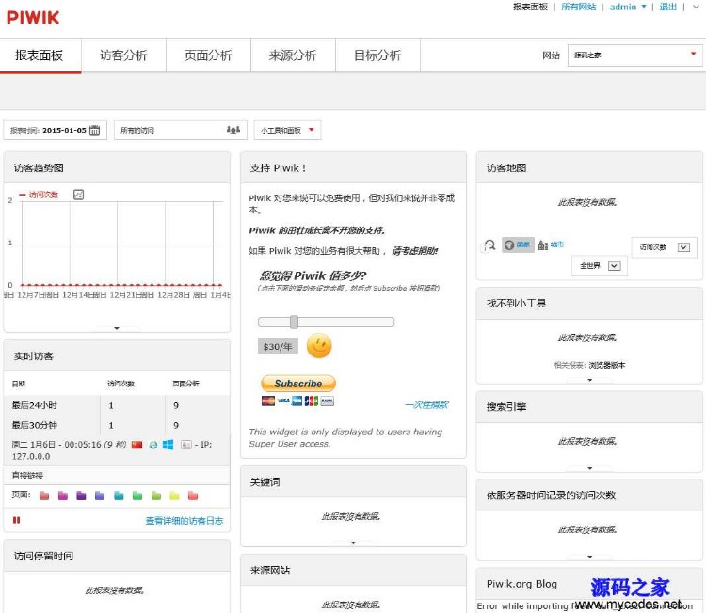Expand footer arrow under 搜索引擎 widget
Image resolution: width=706 pixels, height=613 pixels.
590,468
